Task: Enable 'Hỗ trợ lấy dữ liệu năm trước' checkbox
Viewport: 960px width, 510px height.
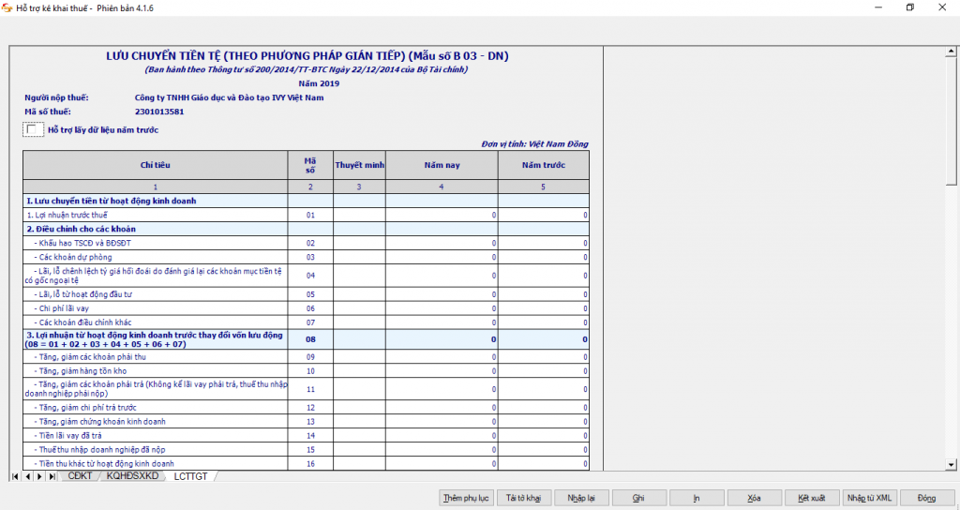Action: click(x=32, y=129)
